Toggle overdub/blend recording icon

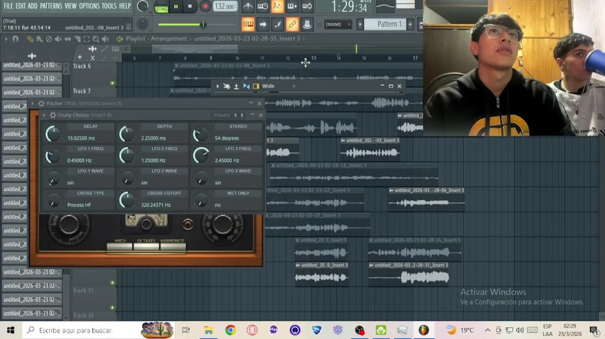(292, 6)
